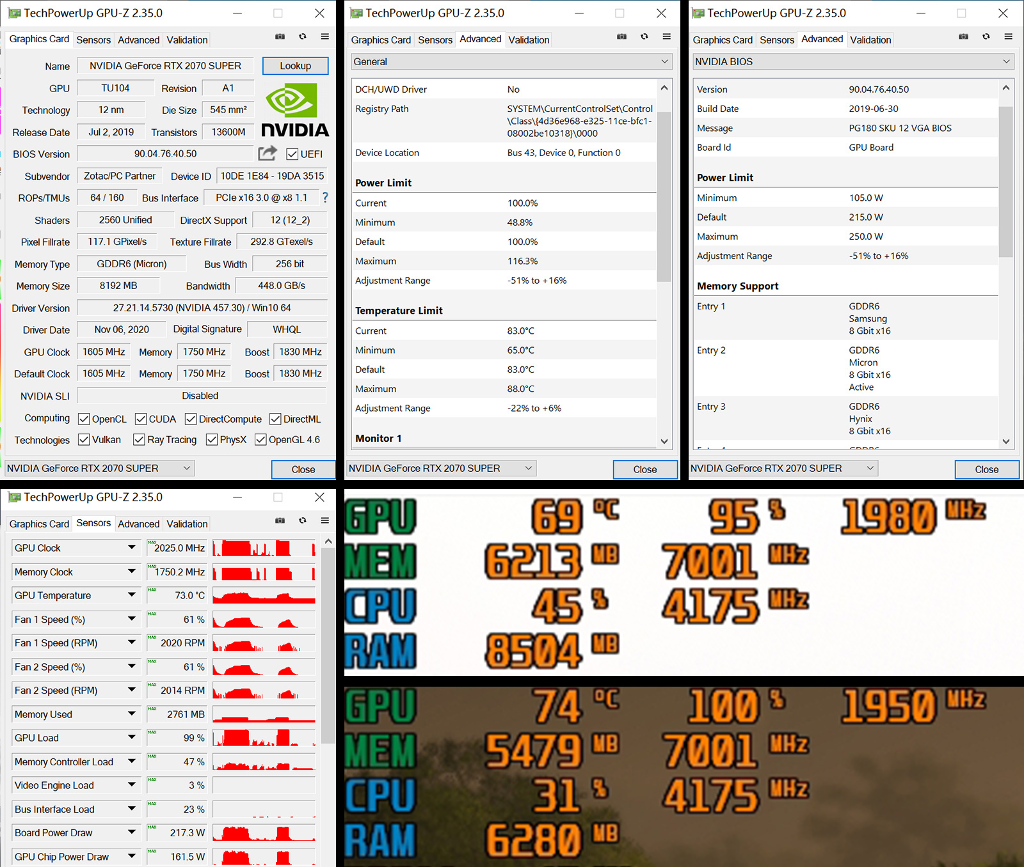Click GPU-Z app icon in Graphics Card window title bar
The height and width of the screenshot is (867, 1024).
coord(14,13)
